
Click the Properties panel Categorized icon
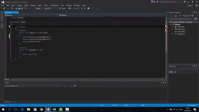point(170,72)
